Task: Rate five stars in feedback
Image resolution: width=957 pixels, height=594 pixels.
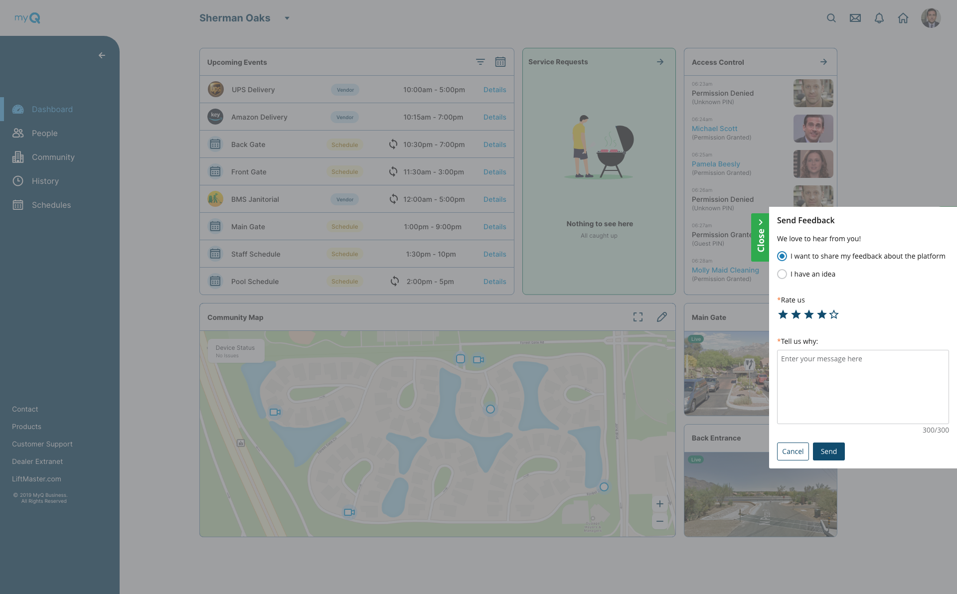Action: [x=834, y=314]
